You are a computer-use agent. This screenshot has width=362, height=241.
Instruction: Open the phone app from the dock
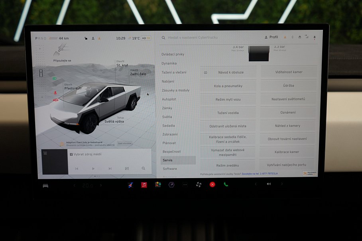pos(226,184)
